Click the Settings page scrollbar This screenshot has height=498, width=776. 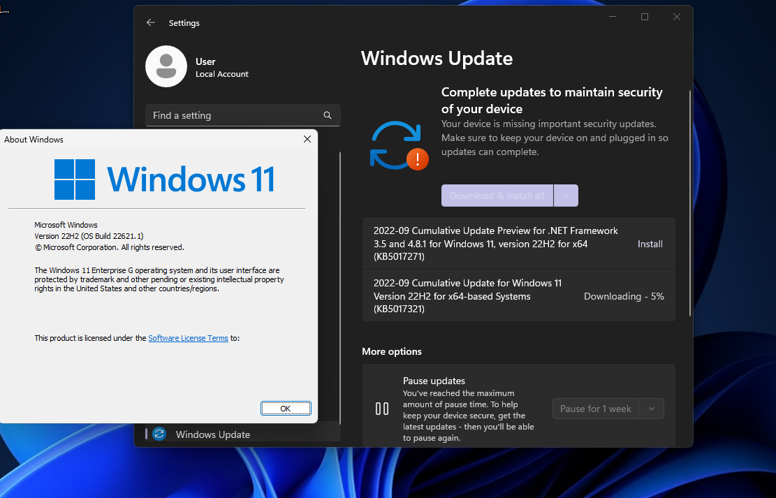(690, 203)
